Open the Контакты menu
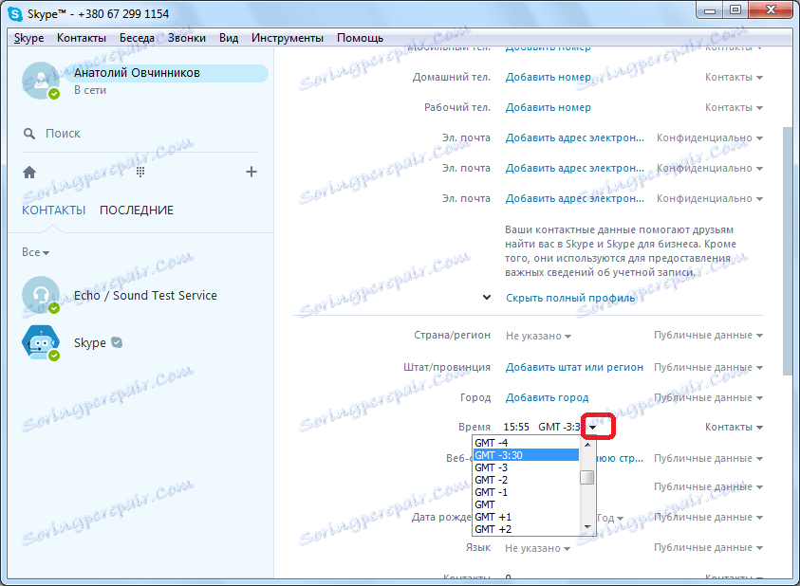The width and height of the screenshot is (800, 586). point(82,38)
